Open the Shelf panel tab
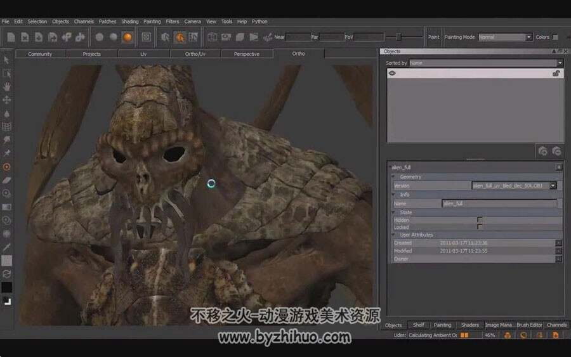This screenshot has width=571, height=357. 418,325
